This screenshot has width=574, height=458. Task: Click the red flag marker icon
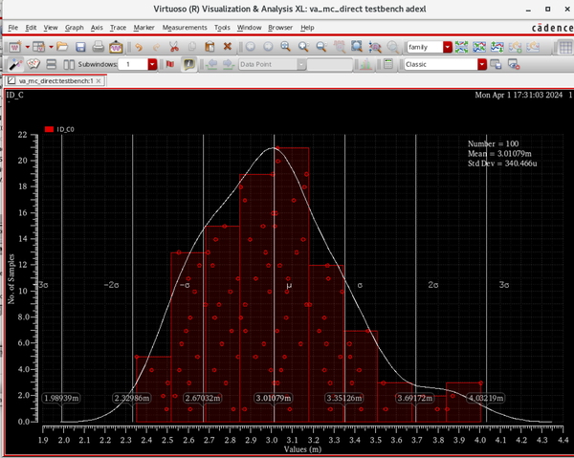[170, 64]
